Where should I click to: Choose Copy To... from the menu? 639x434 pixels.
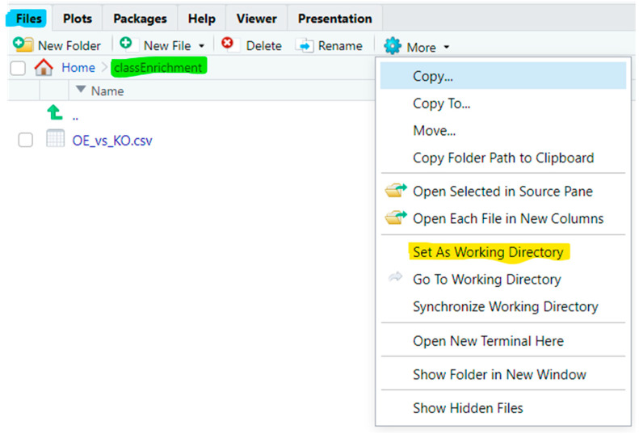[503, 103]
